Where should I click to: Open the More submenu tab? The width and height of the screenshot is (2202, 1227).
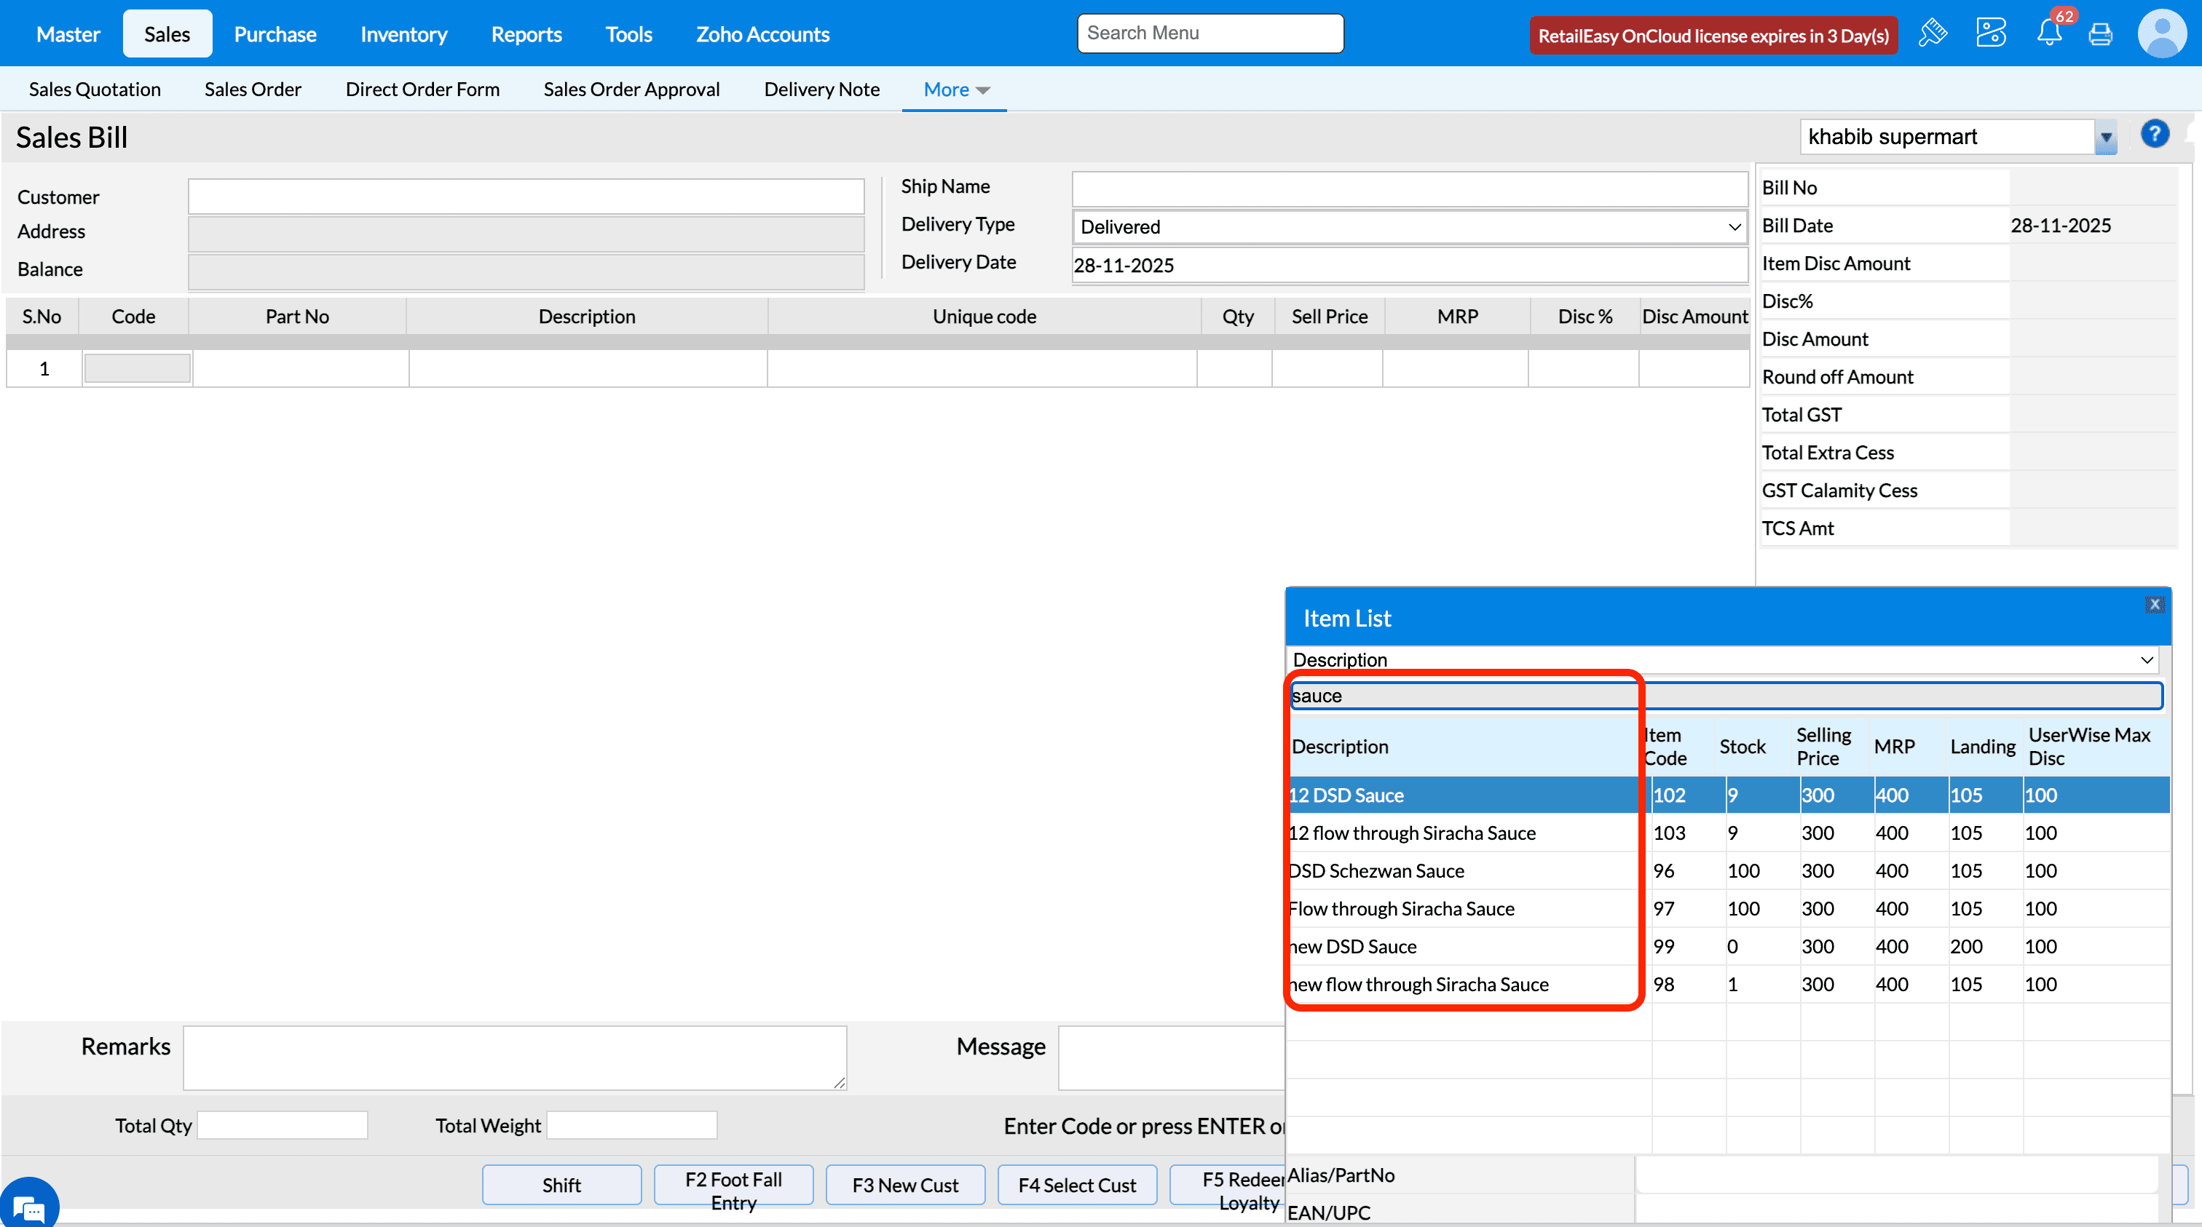point(955,90)
